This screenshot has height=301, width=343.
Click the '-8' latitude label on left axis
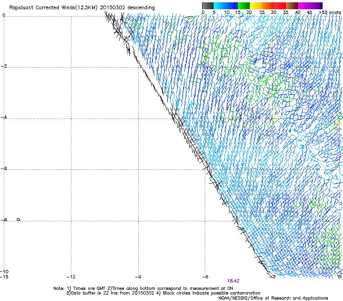[x=4, y=219]
